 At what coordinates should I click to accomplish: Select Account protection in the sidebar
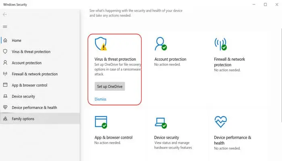[x=27, y=63]
